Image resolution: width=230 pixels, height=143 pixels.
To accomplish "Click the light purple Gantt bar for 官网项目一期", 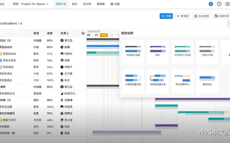I will 127,132.
